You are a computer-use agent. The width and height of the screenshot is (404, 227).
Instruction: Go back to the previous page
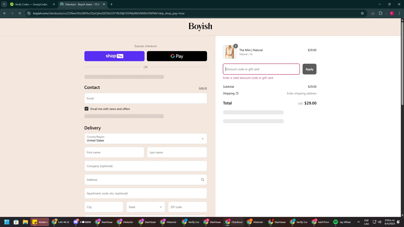tap(5, 13)
